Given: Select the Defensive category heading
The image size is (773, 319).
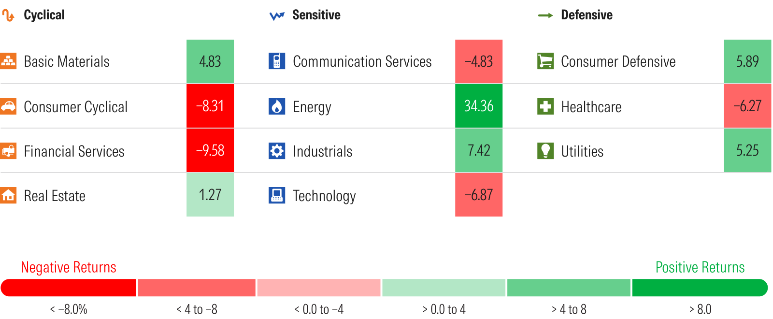Looking at the screenshot, I should click(587, 15).
